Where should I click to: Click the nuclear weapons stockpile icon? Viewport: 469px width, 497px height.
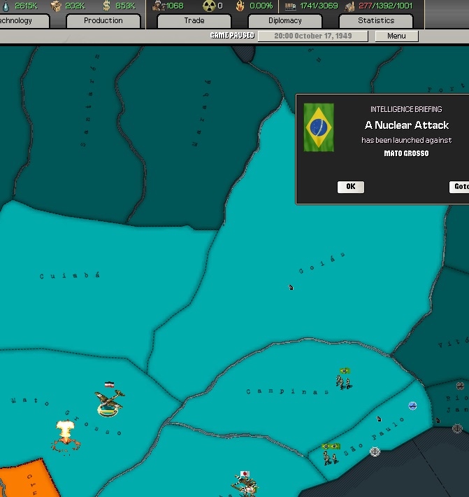[x=208, y=6]
